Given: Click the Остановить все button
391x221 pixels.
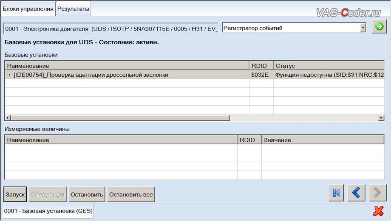Looking at the screenshot, I should (x=131, y=194).
